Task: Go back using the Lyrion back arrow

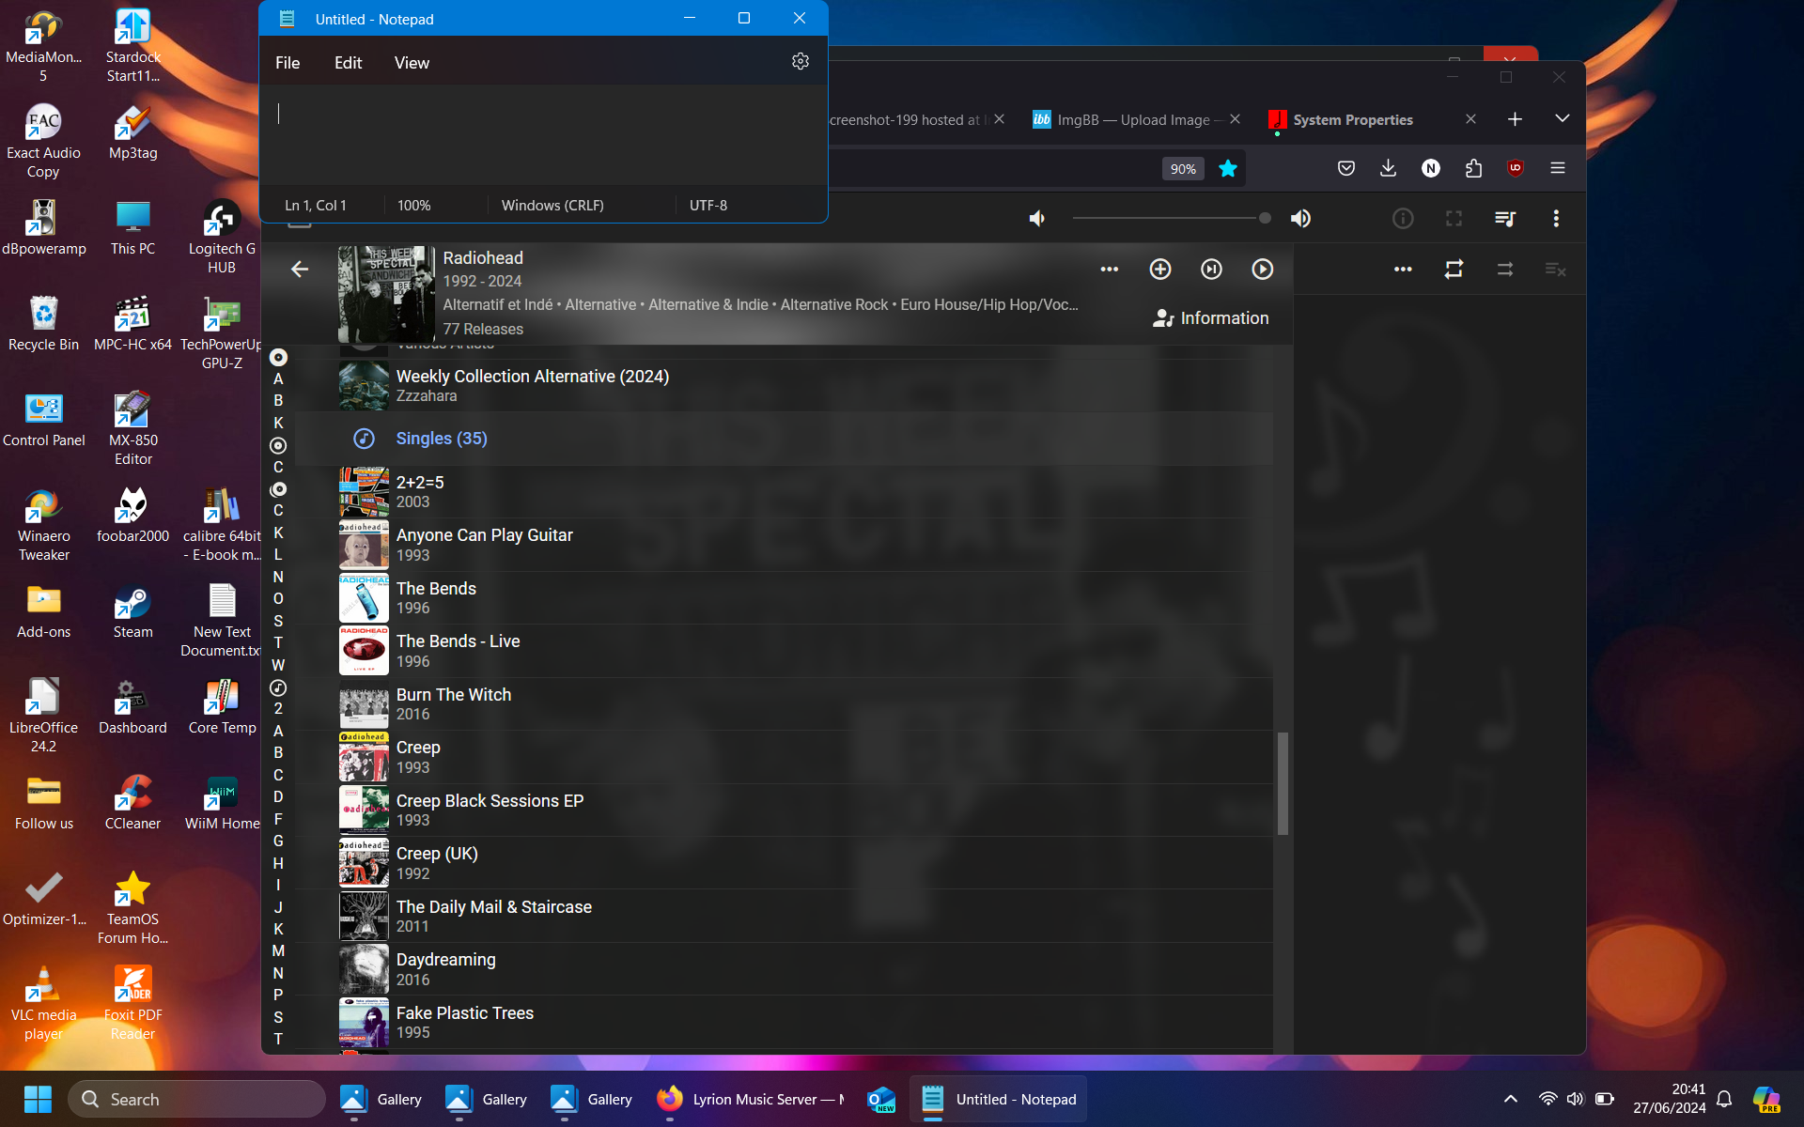Action: 300,270
